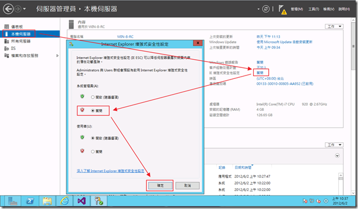This screenshot has width=358, height=209.
Task: Open the navigation history dropdown arrow
Action: pos(24,9)
